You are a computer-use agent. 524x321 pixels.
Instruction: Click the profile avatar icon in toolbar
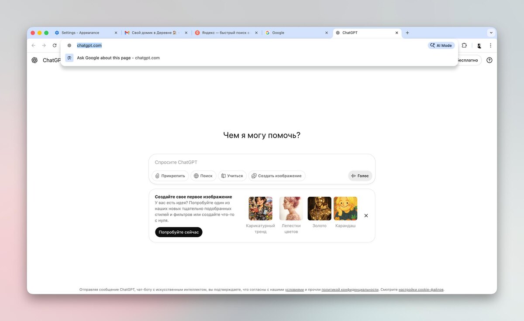479,45
